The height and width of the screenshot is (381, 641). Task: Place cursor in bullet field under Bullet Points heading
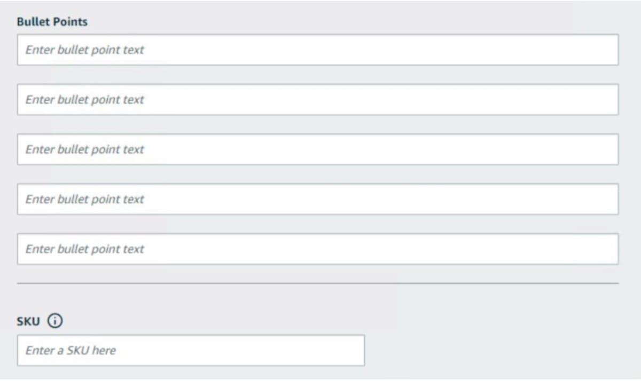click(x=318, y=50)
